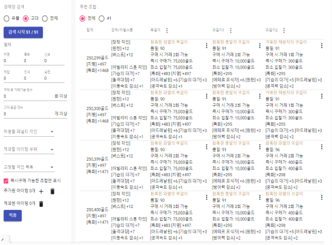The height and width of the screenshot is (245, 332).
Task: Open 목걸이 item menu in 250,299골드 row
Action: click(207, 45)
